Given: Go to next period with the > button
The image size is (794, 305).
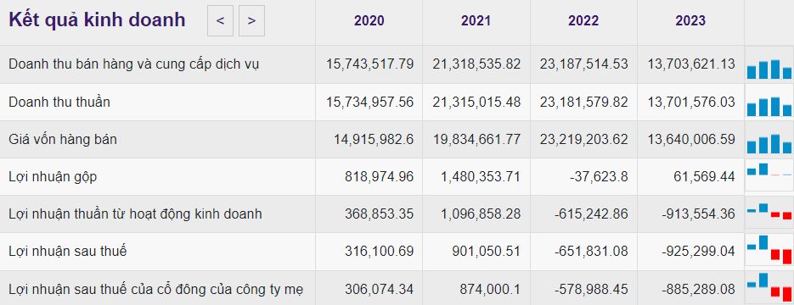Looking at the screenshot, I should [x=251, y=20].
